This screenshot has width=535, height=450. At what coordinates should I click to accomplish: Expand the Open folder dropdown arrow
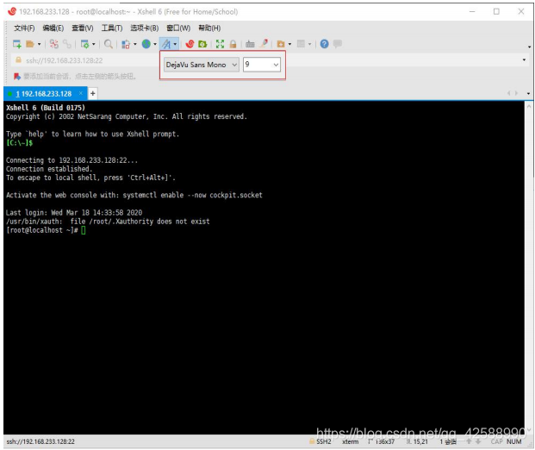(40, 44)
